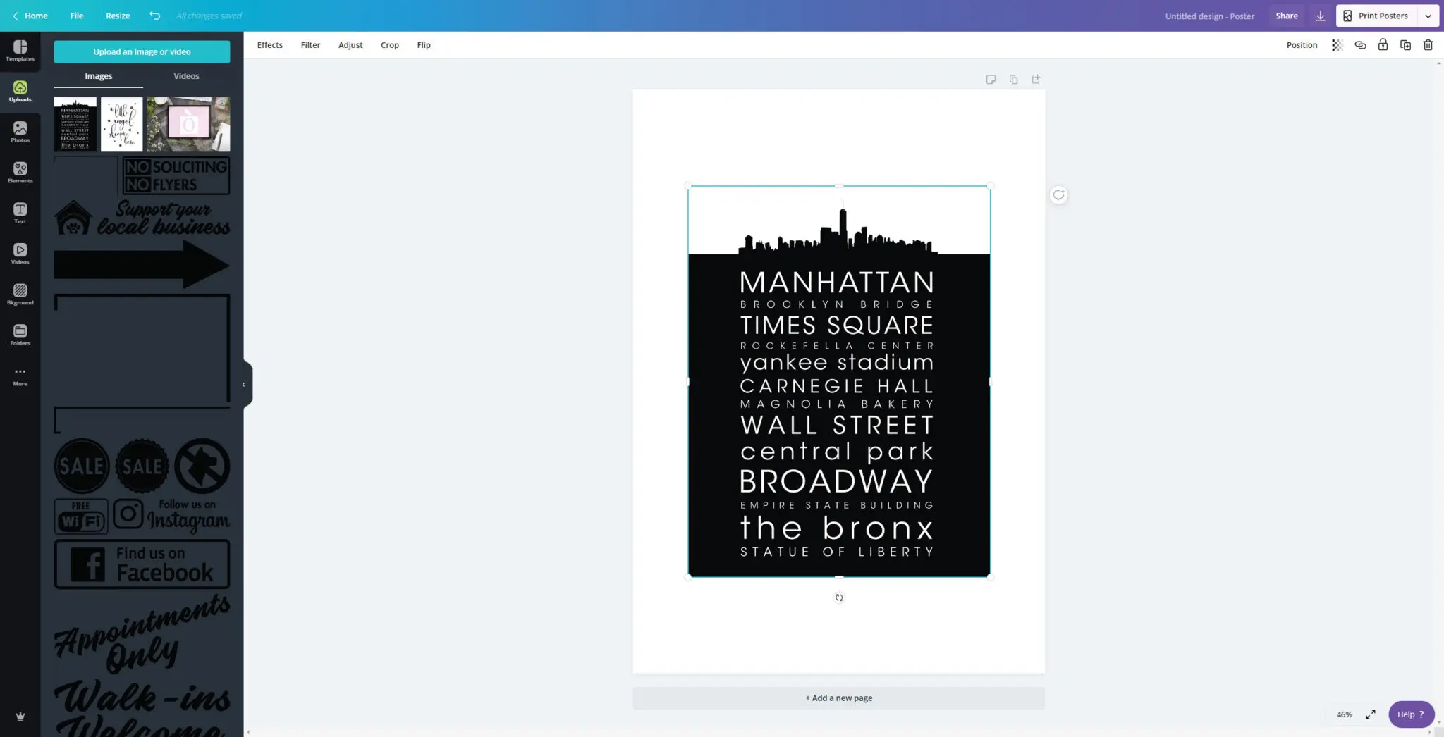Select the Manhattan poster upload thumbnail
1444x737 pixels.
(x=75, y=124)
